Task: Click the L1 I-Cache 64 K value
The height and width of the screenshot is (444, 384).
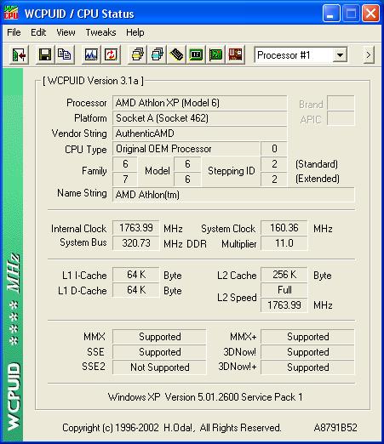Action: tap(136, 275)
